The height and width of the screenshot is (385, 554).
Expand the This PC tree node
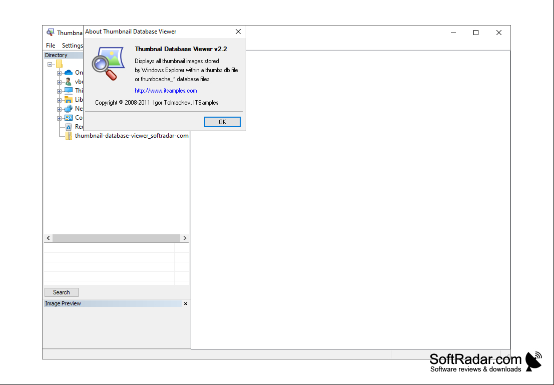(60, 91)
